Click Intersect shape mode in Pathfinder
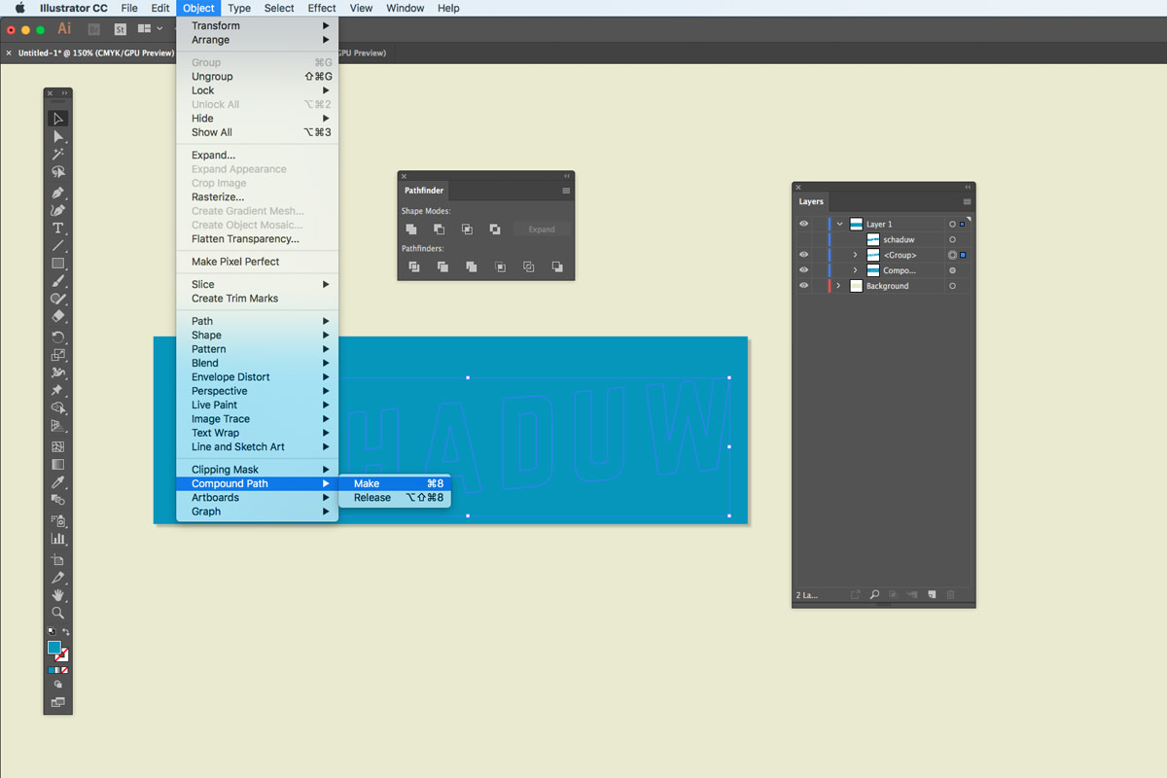Screen dimensions: 1167x778 (467, 230)
